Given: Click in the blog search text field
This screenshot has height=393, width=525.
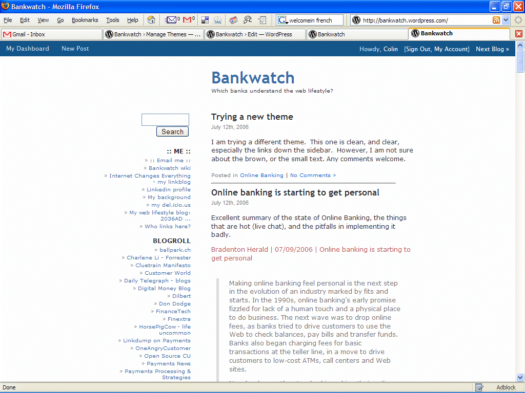Looking at the screenshot, I should click(165, 120).
